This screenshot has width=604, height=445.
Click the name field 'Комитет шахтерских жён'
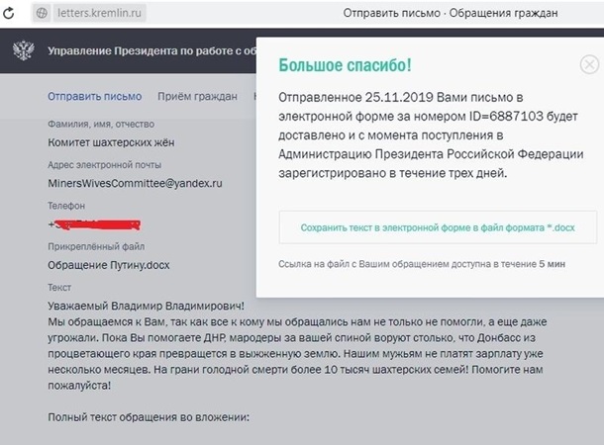click(x=111, y=142)
